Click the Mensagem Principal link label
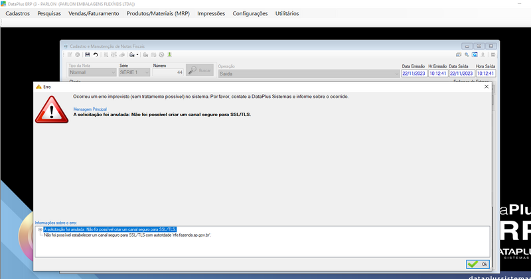 click(x=90, y=109)
